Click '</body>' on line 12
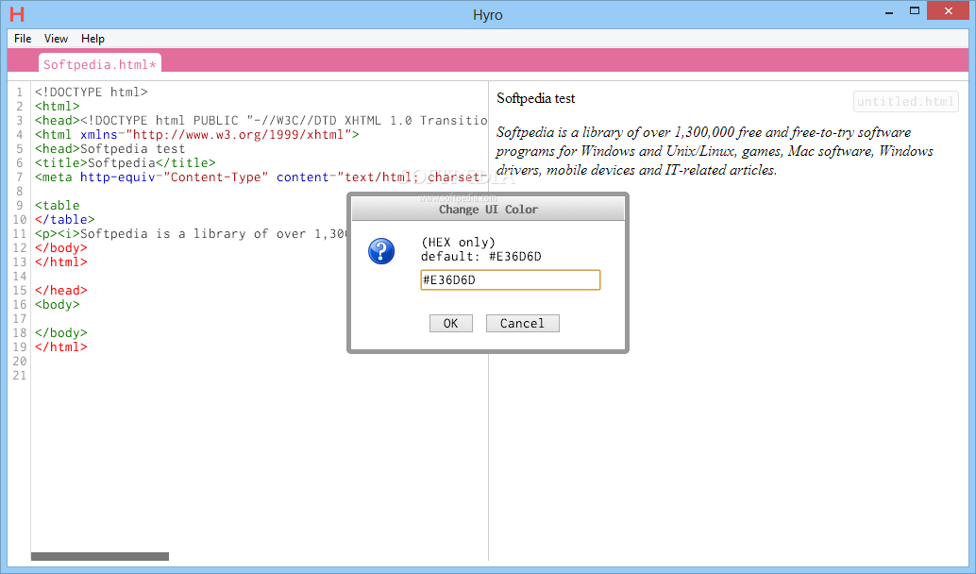976x574 pixels. [61, 247]
